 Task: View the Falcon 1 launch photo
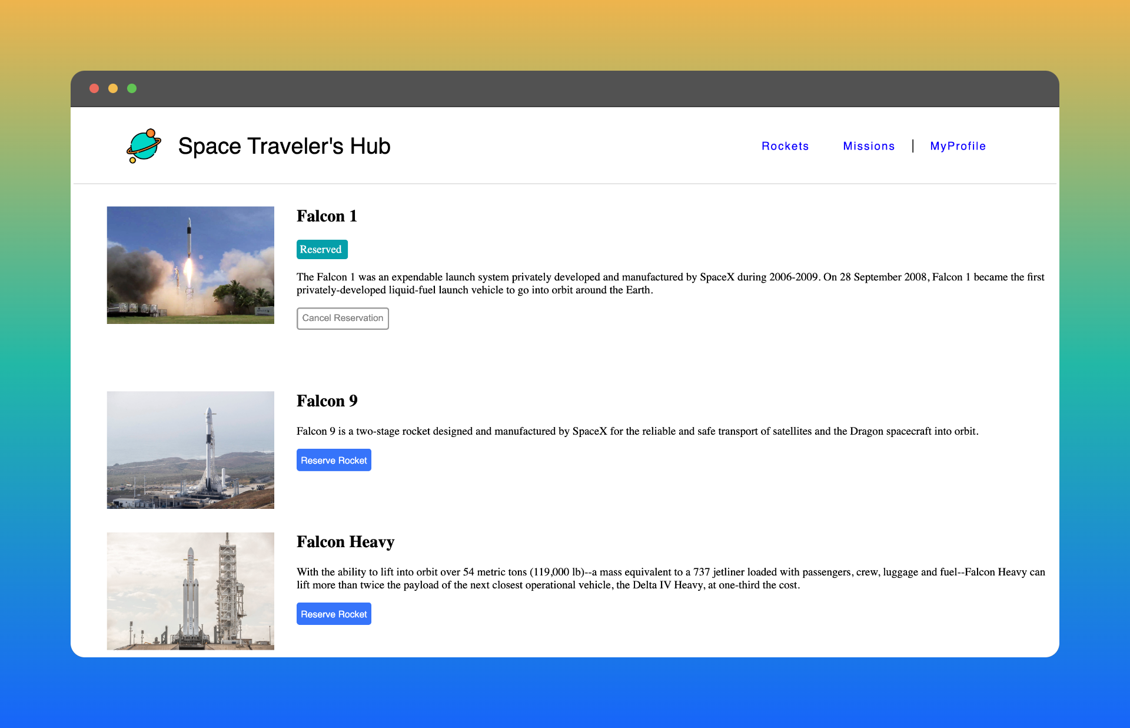[190, 264]
